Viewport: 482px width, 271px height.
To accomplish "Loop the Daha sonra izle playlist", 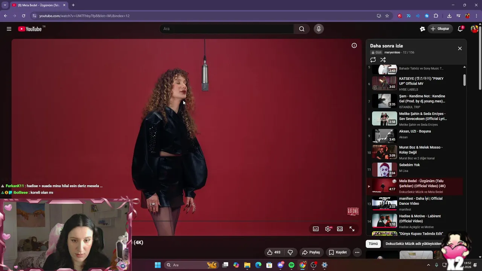I will pos(373,60).
